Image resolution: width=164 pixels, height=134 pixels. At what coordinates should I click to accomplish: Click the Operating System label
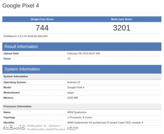[x=15, y=82]
